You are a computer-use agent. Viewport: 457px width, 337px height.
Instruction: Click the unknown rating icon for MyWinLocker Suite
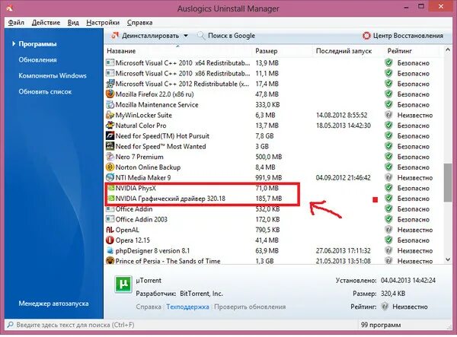point(388,115)
